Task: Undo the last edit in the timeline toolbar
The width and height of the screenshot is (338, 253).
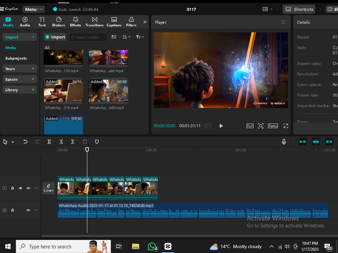Action: coord(25,142)
